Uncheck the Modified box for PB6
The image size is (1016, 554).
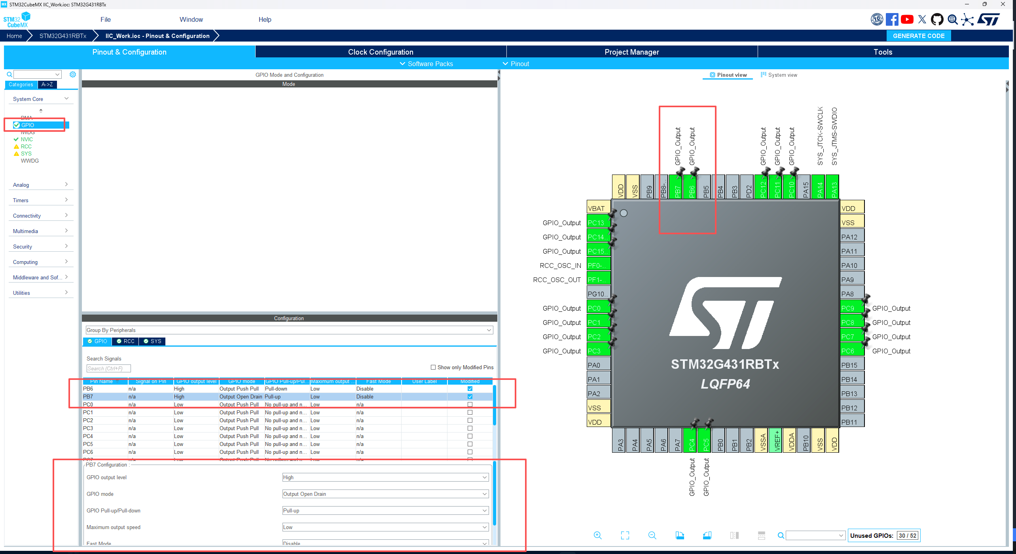tap(470, 389)
